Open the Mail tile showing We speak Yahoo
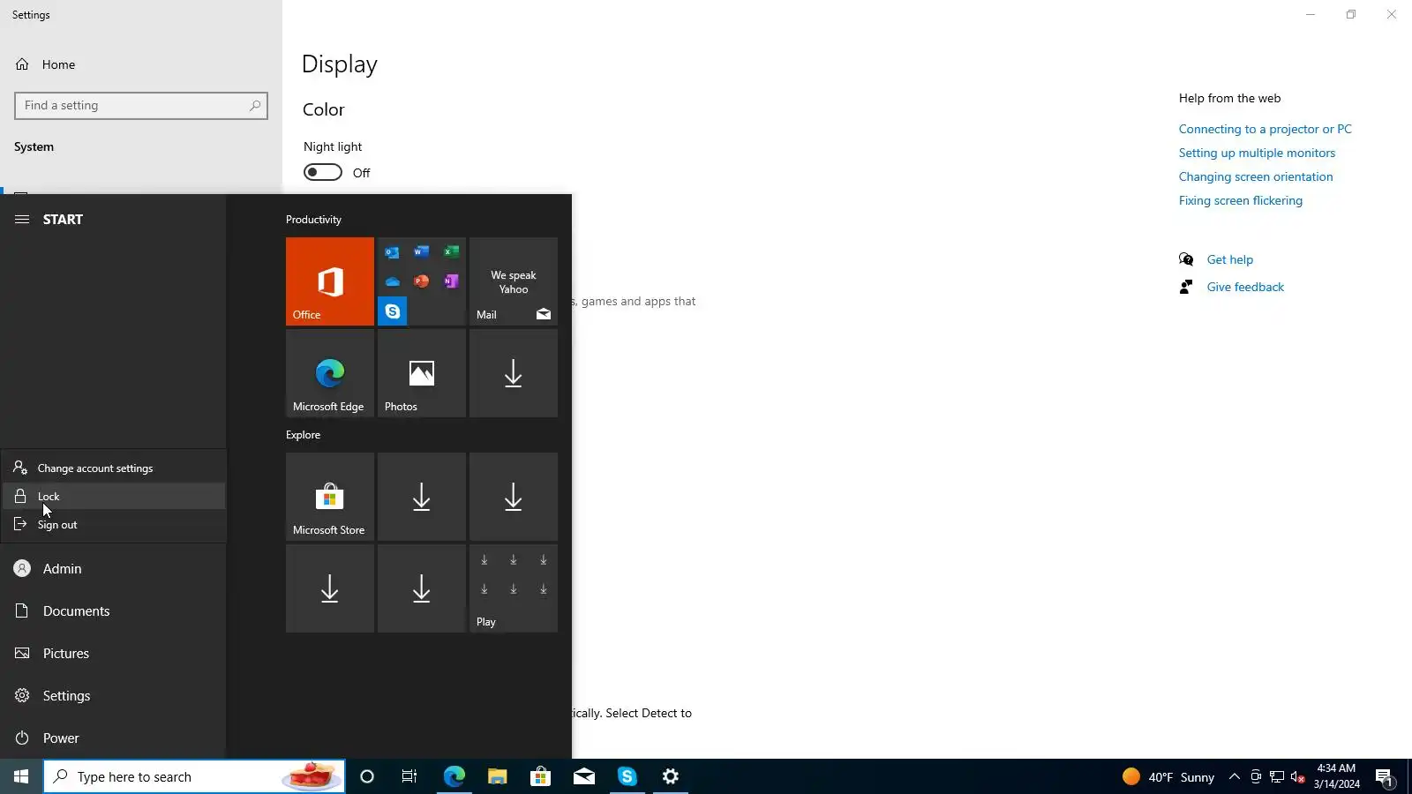 514,281
